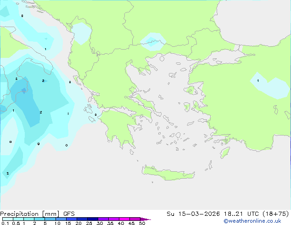This screenshot has height=225, width=291.
Task: Pick the 1–2 mm legend swatch
Action: pos(29,219)
